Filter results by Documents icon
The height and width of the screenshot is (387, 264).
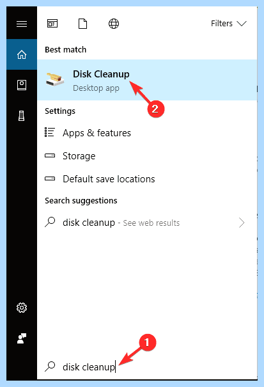(x=82, y=24)
